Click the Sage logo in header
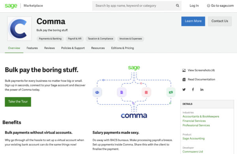The width and height of the screenshot is (237, 154). click(x=11, y=6)
